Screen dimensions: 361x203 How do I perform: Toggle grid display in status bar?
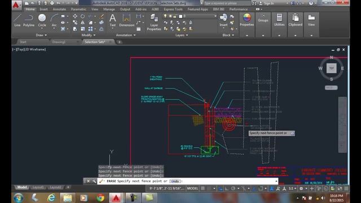pyautogui.click(x=203, y=188)
